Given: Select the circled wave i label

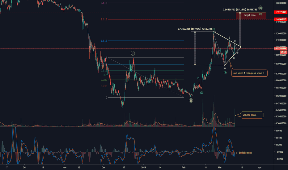Looking at the screenshot, I should 133,53.
